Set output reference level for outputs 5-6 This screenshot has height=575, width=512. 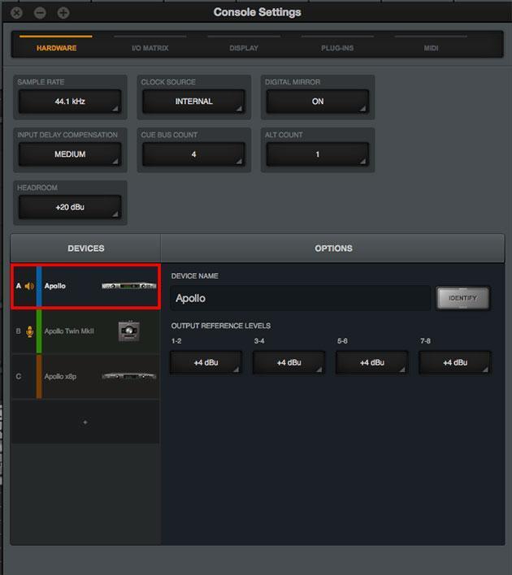(371, 363)
